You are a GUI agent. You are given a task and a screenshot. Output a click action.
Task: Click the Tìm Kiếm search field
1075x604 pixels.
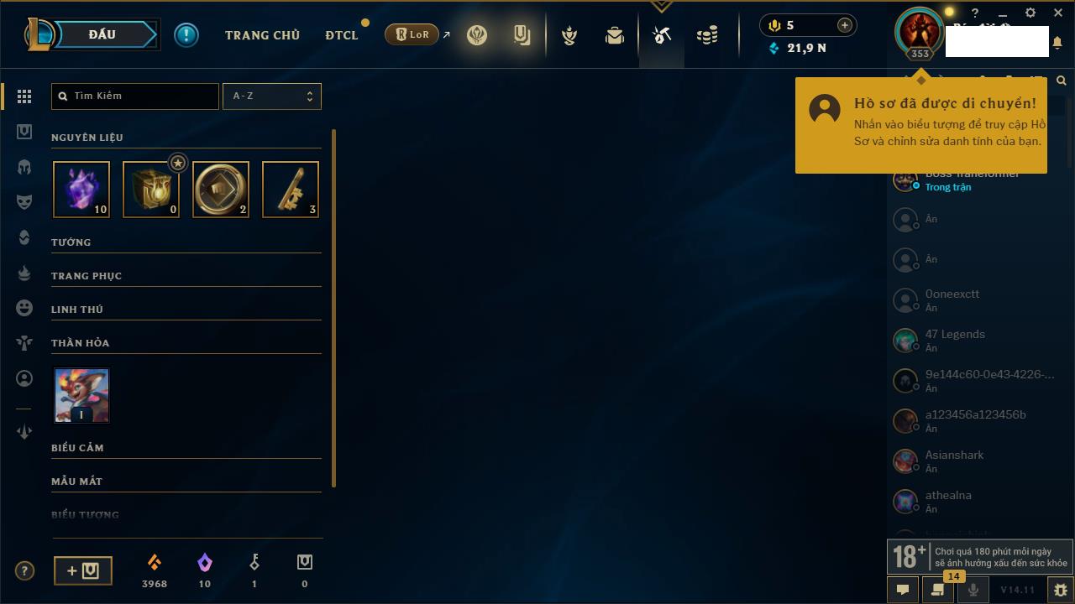135,96
